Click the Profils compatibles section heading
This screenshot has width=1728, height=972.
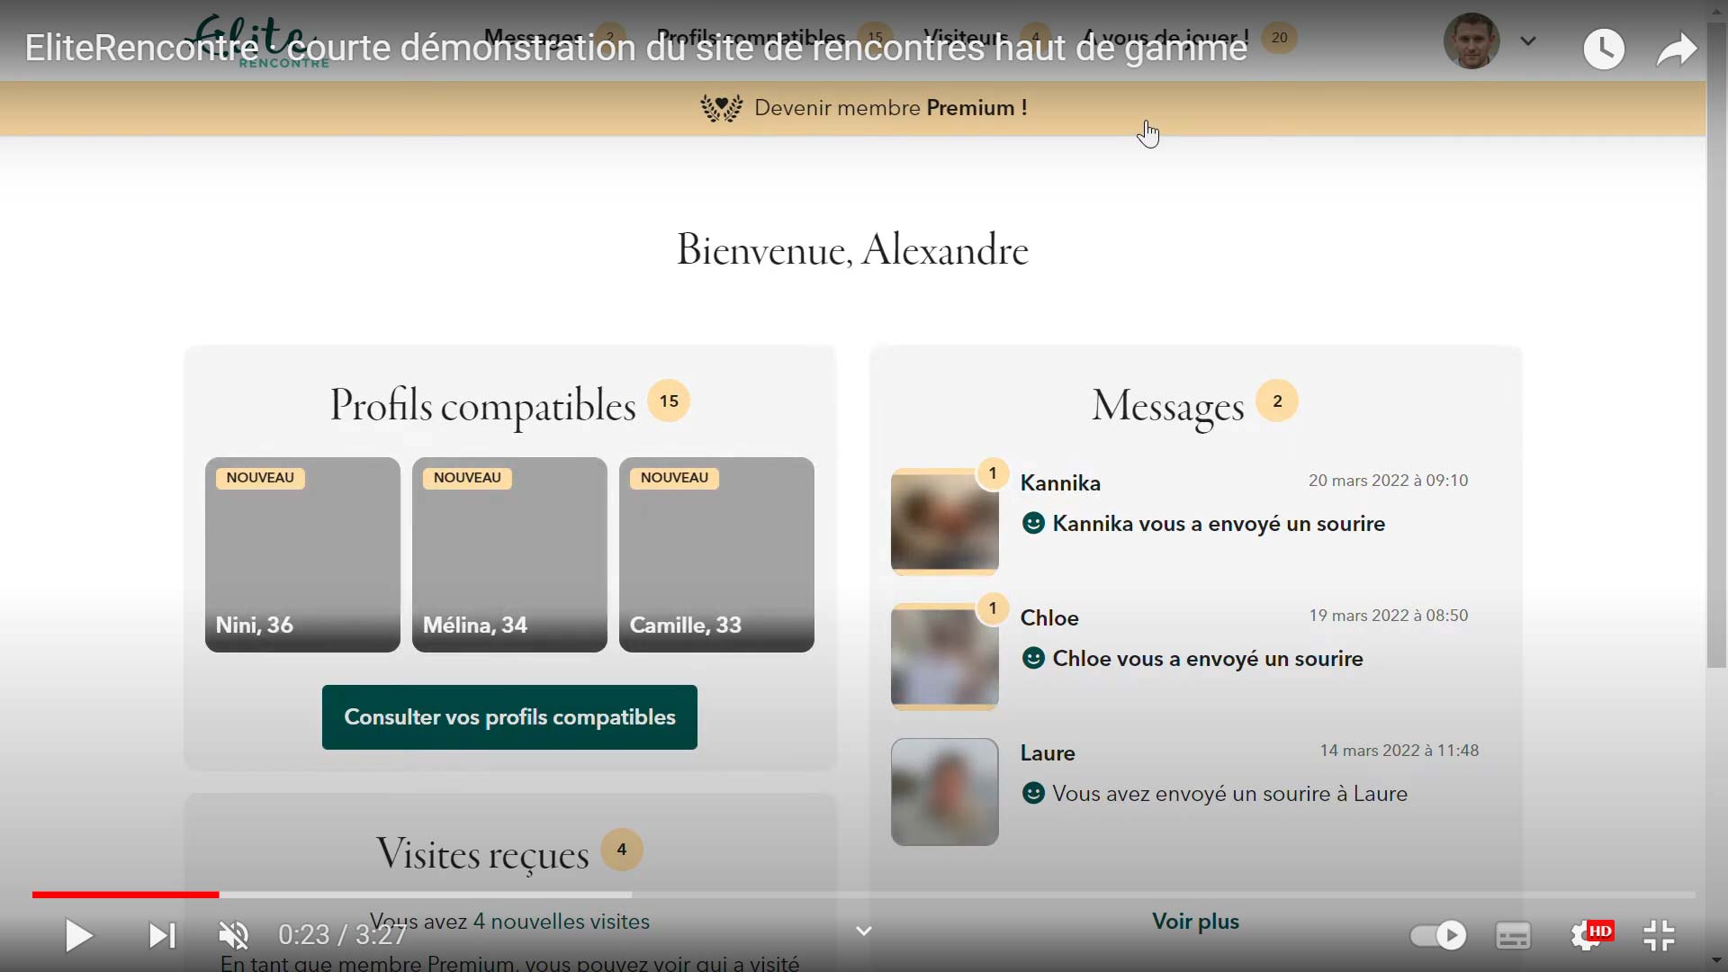[x=482, y=405]
